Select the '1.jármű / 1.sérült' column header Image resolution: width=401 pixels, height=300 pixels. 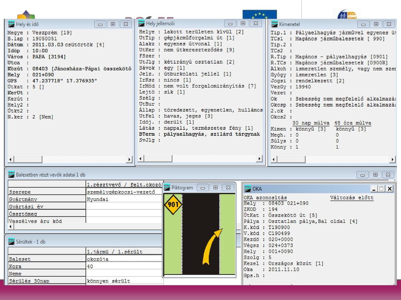click(x=124, y=252)
